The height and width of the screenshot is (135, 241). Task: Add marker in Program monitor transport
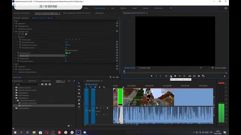point(151,76)
